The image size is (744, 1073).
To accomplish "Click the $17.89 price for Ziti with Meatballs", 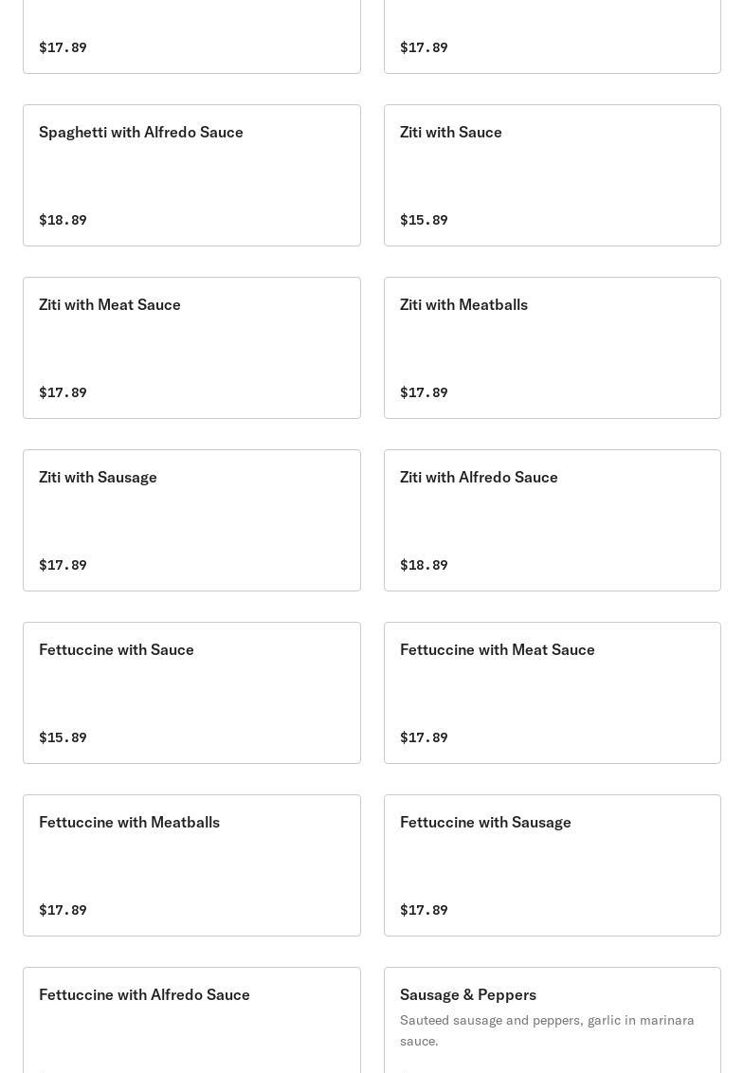I will pyautogui.click(x=424, y=392).
